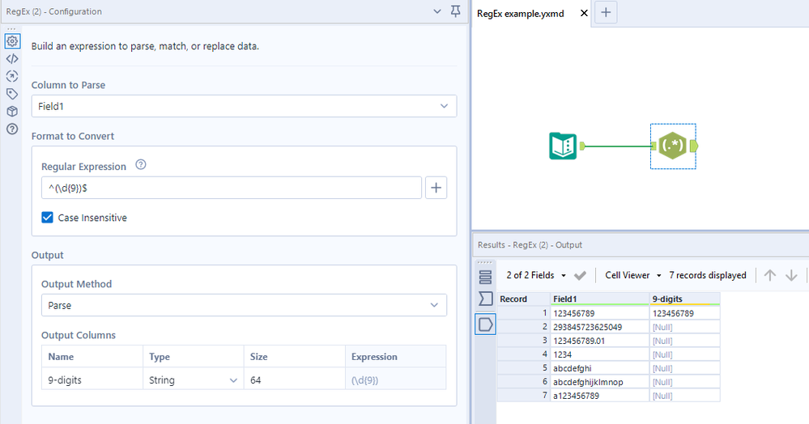The width and height of the screenshot is (809, 424).
Task: Click the RegEx tool input anchor
Action: coord(654,146)
